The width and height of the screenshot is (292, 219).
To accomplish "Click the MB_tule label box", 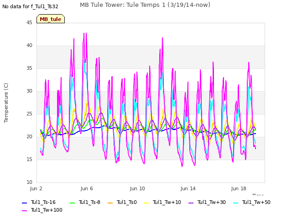I will point(51,19).
